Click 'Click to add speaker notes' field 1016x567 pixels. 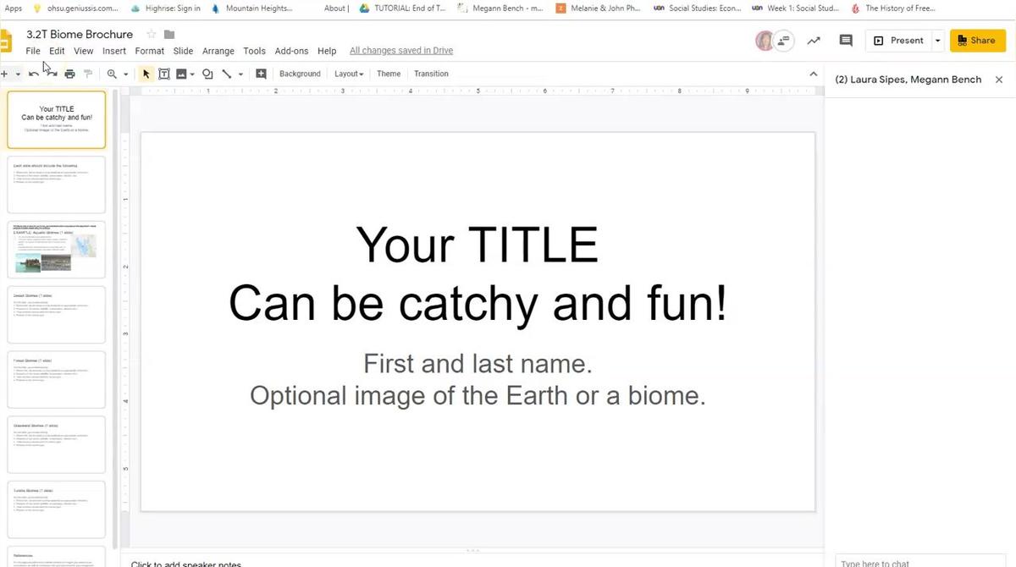[186, 564]
